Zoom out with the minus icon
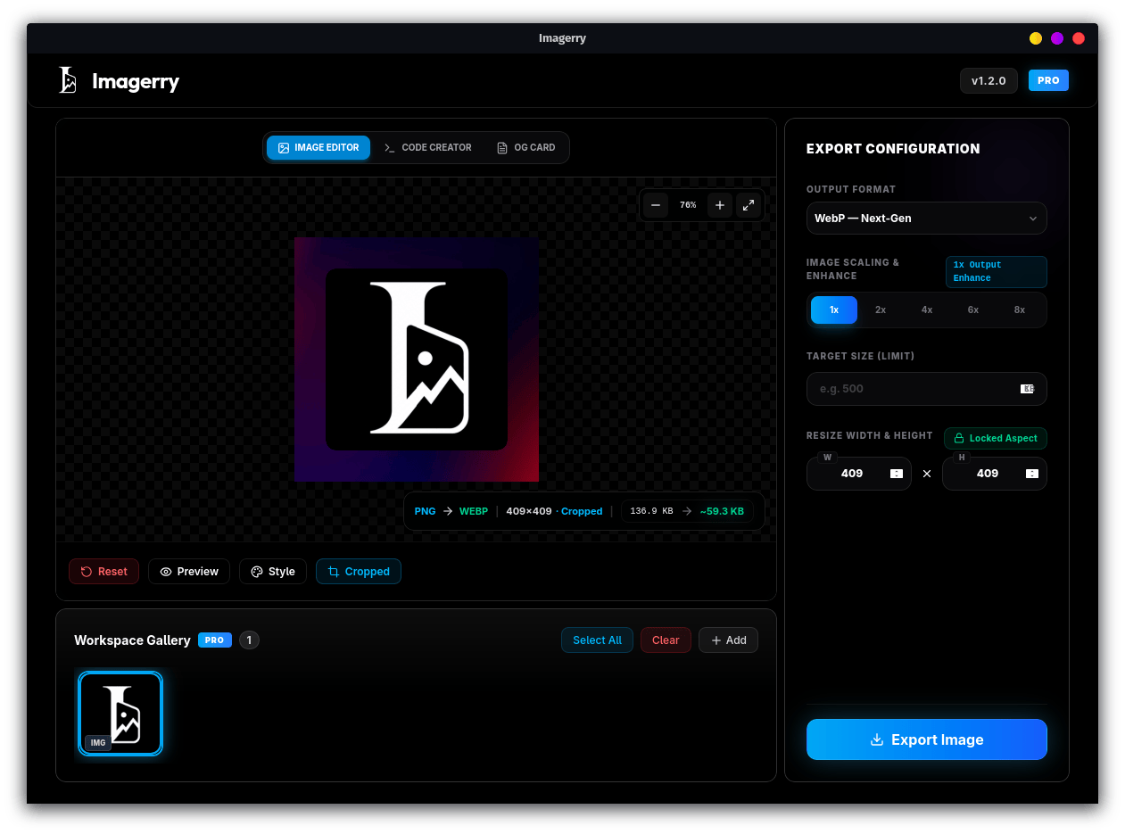Screen dimensions: 1125x834 coord(656,205)
